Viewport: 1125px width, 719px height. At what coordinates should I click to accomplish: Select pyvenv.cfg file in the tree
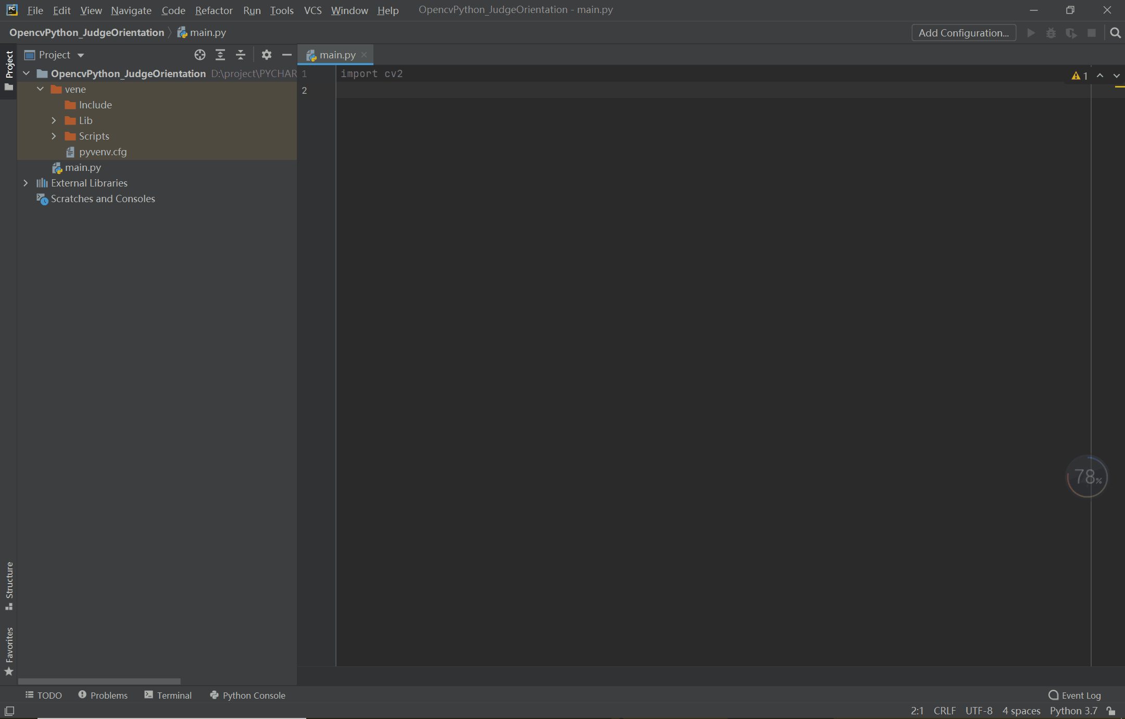point(103,152)
